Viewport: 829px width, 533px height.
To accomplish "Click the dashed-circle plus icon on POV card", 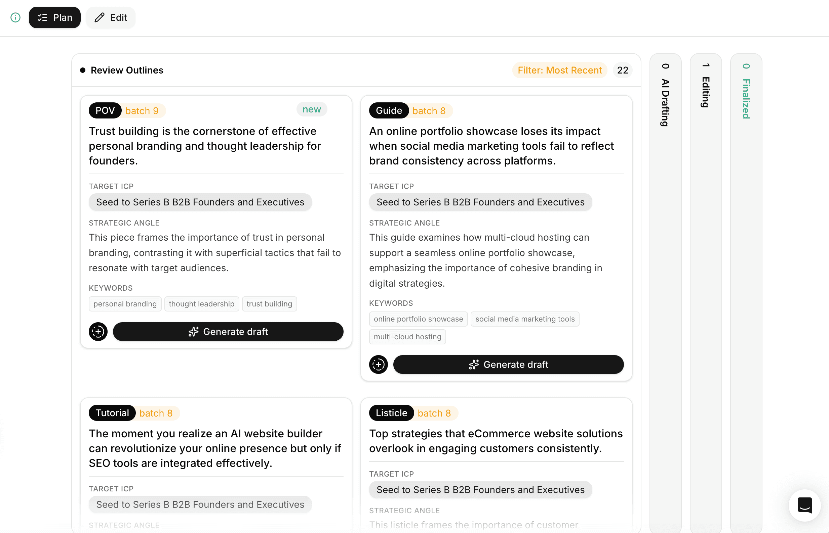I will pyautogui.click(x=98, y=332).
